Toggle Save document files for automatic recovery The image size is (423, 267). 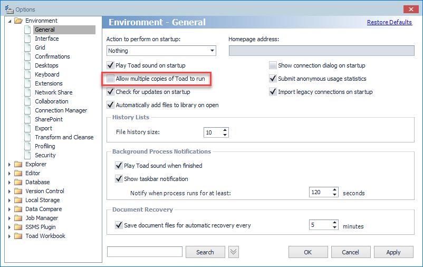pos(119,225)
